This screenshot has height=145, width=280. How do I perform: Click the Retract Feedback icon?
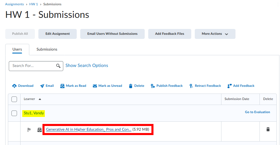tap(191, 86)
